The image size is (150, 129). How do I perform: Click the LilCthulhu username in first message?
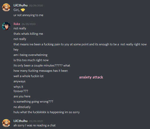21,5
